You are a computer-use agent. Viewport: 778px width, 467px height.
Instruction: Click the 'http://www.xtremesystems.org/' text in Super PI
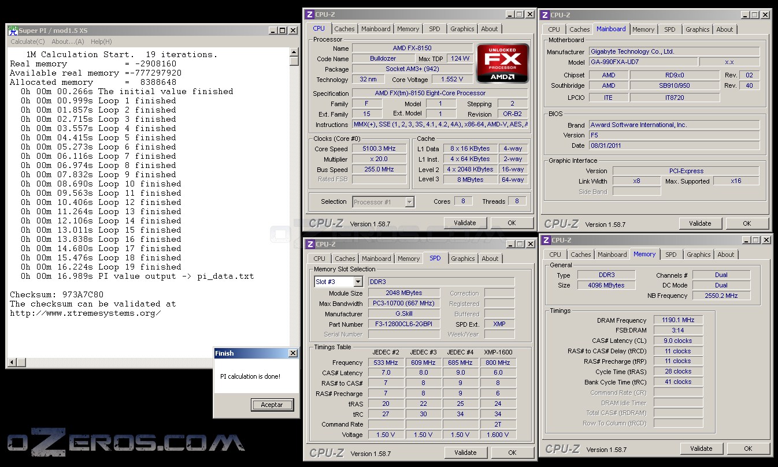pos(85,313)
